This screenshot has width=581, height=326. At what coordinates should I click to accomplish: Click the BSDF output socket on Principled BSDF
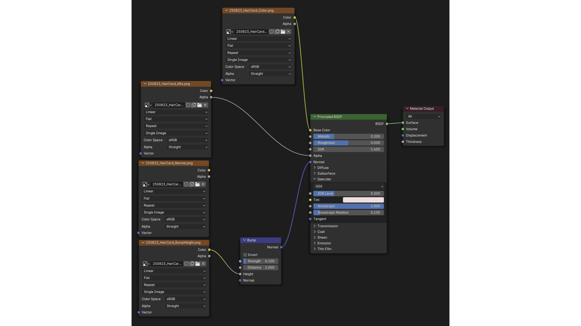click(x=387, y=124)
